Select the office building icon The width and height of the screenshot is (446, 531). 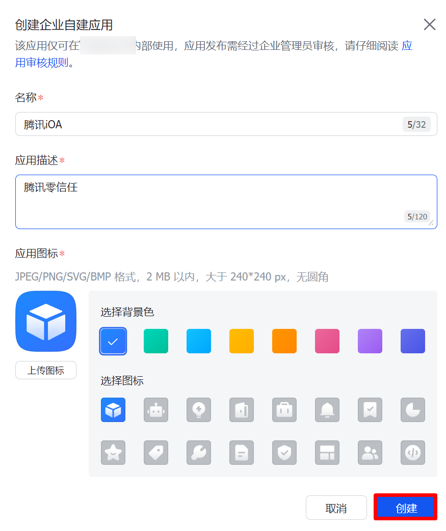(242, 410)
